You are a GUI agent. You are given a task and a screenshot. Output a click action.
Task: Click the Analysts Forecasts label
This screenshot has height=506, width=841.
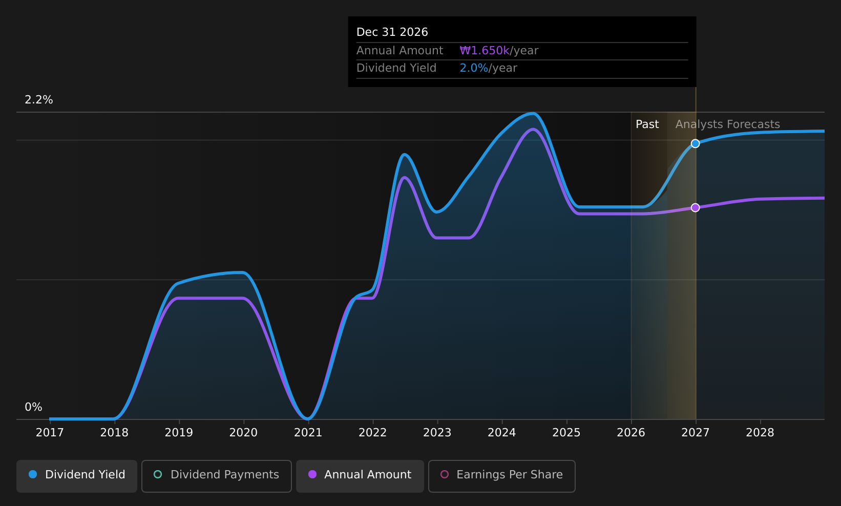pyautogui.click(x=727, y=124)
